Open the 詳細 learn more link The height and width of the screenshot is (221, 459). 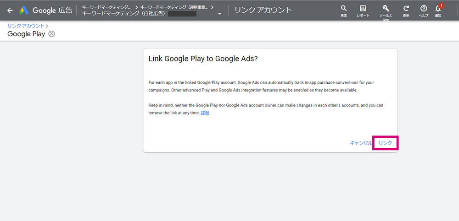[x=205, y=113]
